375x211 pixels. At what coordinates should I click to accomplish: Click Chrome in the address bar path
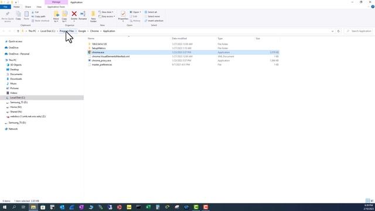(x=94, y=31)
